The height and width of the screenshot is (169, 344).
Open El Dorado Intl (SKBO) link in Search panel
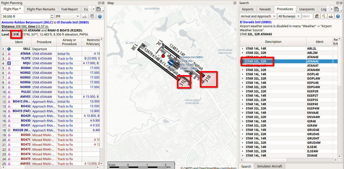point(256,22)
